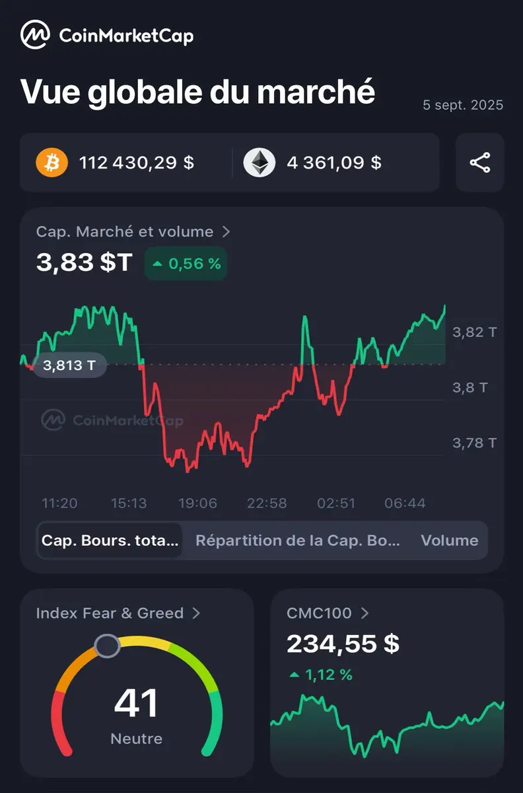This screenshot has height=793, width=523.
Task: Switch to Cap. Bours. totale tab
Action: pos(110,541)
